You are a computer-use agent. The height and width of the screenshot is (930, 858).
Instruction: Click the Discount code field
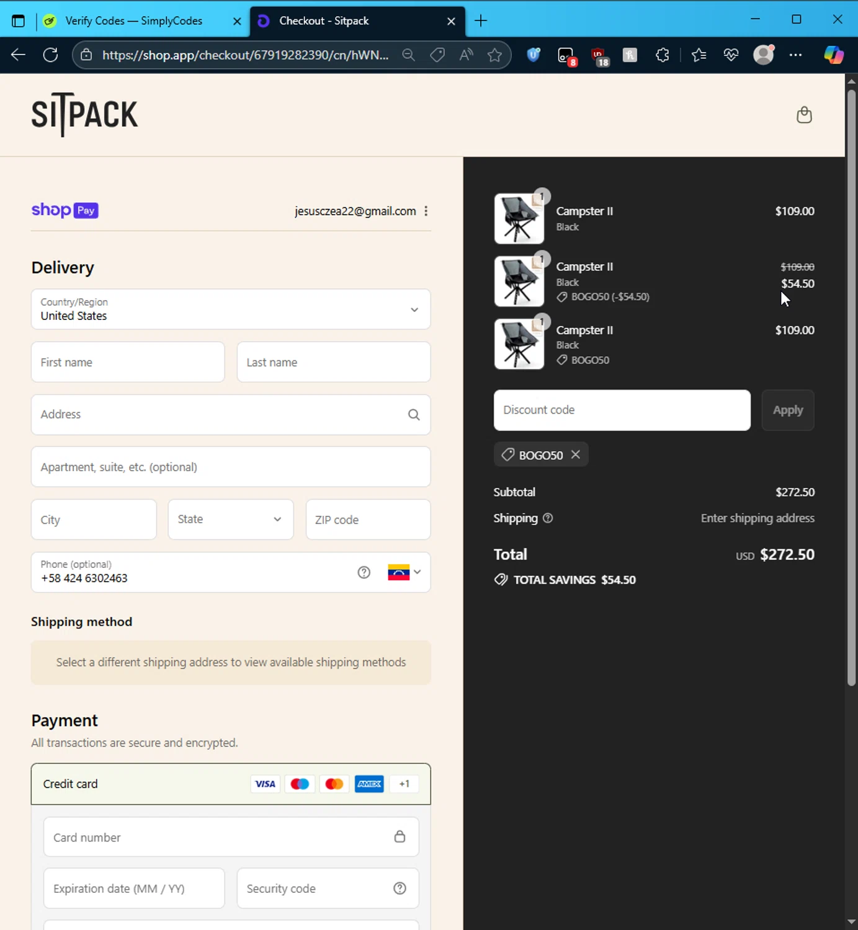point(622,410)
